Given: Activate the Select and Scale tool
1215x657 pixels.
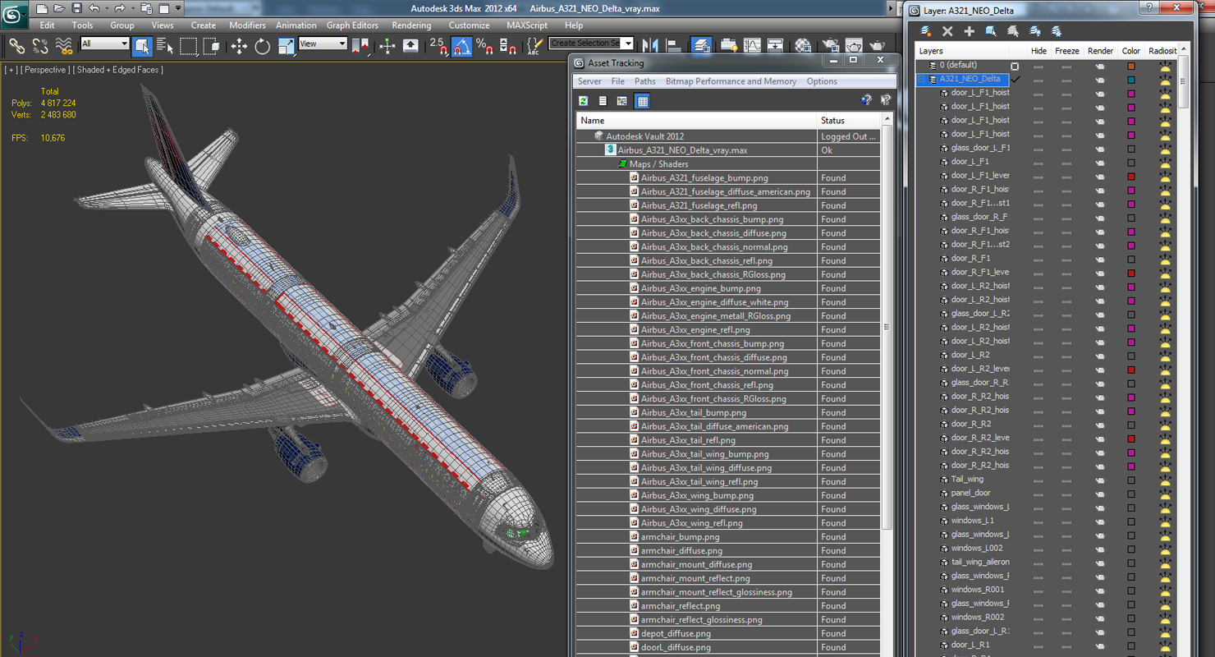Looking at the screenshot, I should click(286, 46).
